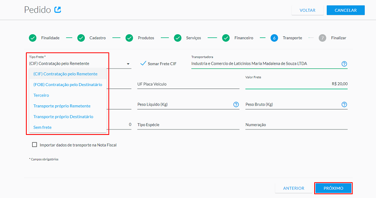Edit the Valor Frete field

click(x=296, y=84)
